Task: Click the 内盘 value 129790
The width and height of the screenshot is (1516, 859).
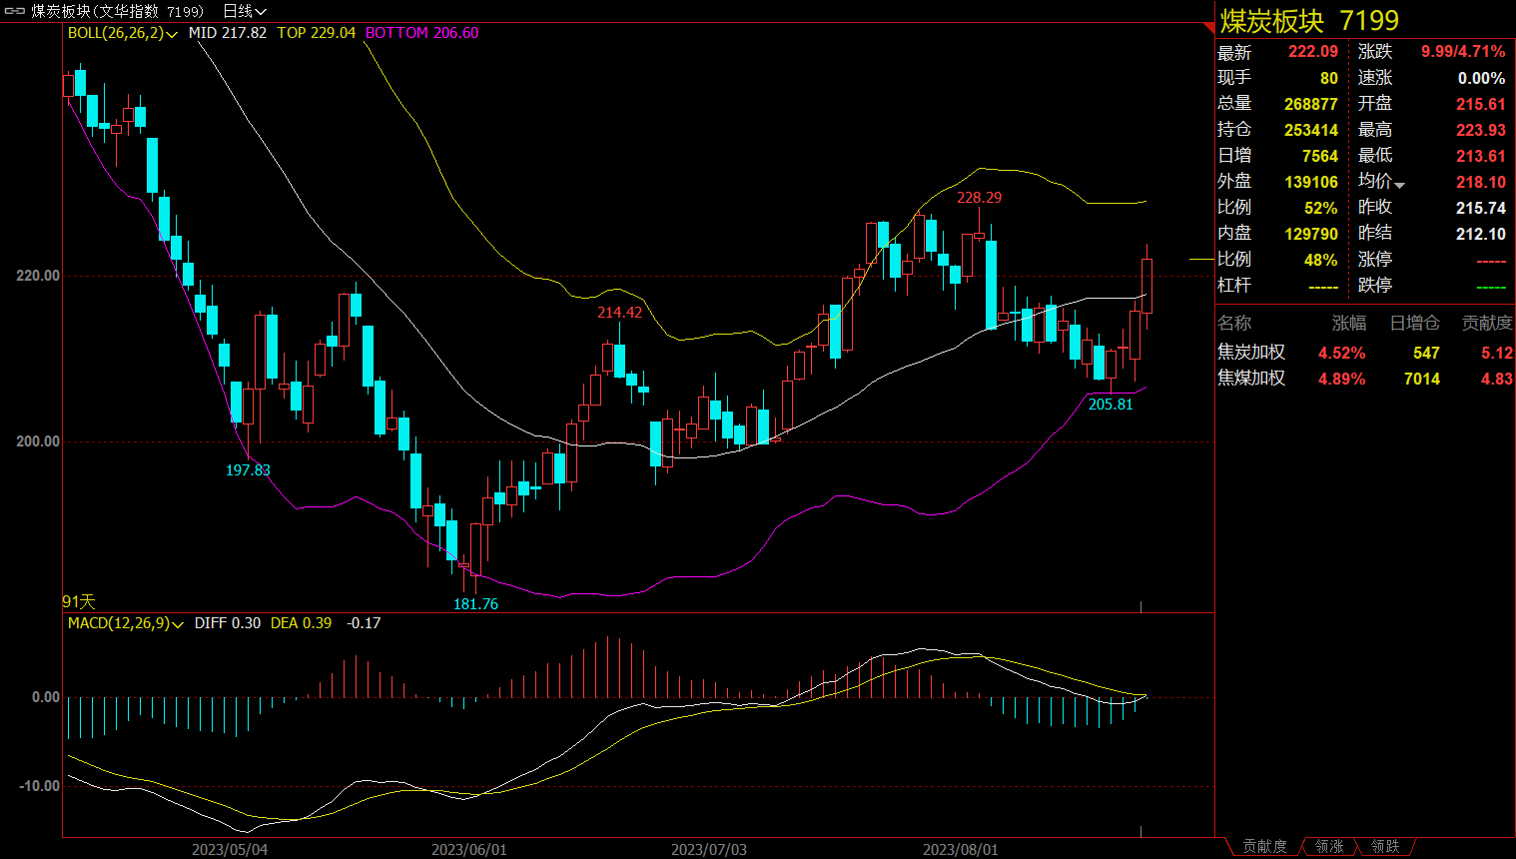Action: coord(1310,234)
